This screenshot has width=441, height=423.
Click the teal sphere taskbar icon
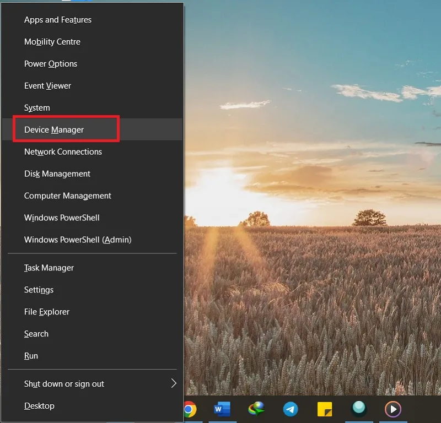359,408
